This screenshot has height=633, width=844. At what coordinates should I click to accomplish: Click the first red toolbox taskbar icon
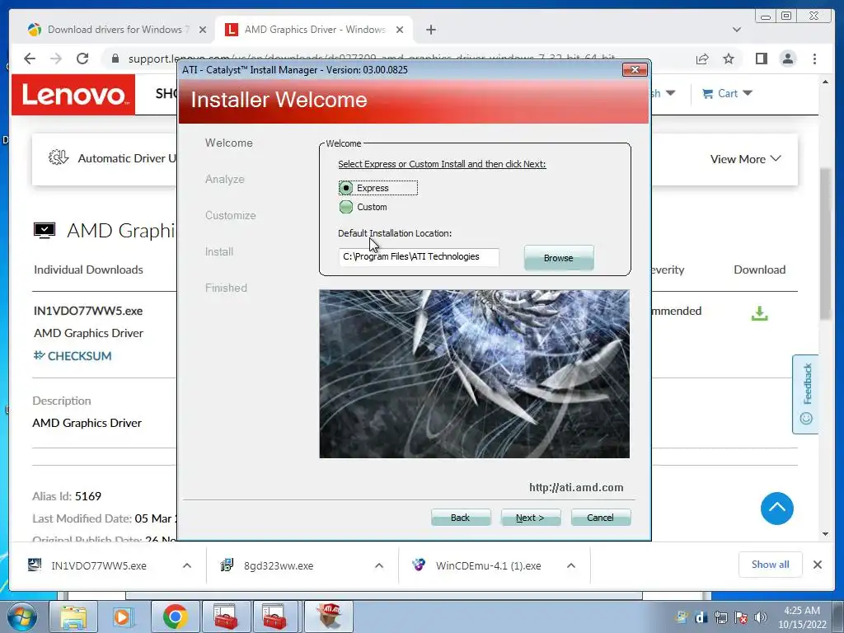pyautogui.click(x=226, y=617)
